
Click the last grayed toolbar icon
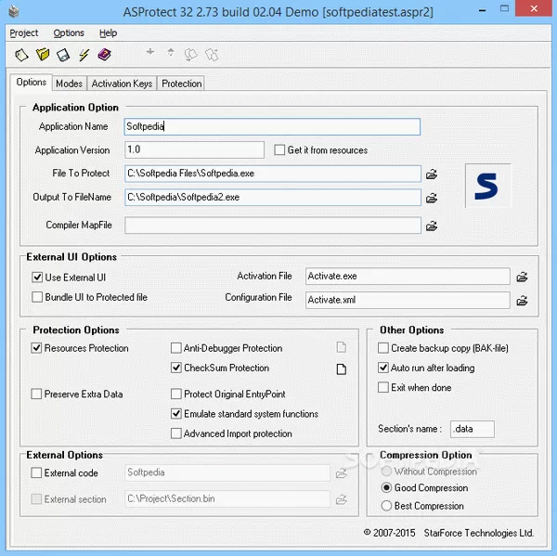pos(212,55)
